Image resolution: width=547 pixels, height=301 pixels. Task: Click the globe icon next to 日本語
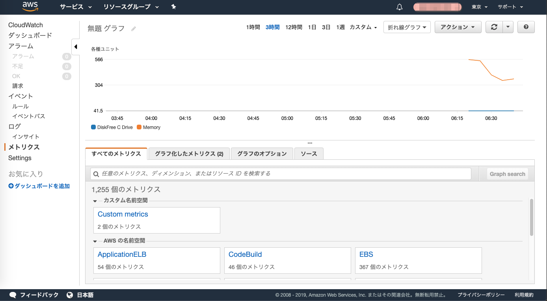[x=70, y=294]
